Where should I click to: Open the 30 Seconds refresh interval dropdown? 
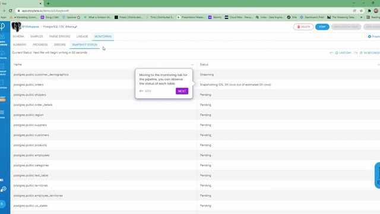click(x=369, y=53)
